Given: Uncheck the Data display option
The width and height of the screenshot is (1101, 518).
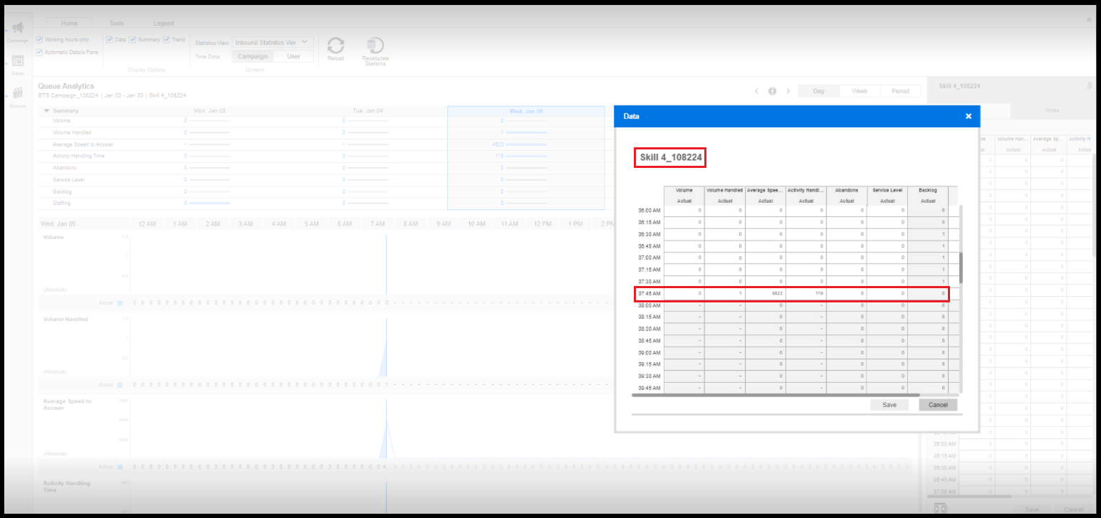Looking at the screenshot, I should 110,40.
